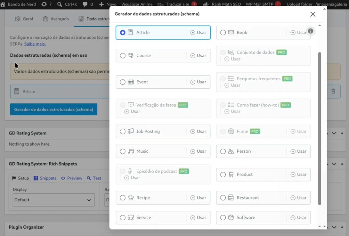The image size is (349, 236).
Task: Collapse the Rich Snippets panel arrow
Action: pyautogui.click(x=342, y=164)
